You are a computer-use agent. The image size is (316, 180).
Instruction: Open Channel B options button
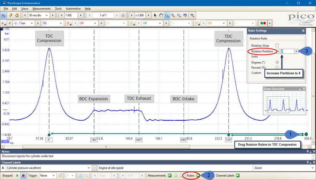(69, 23)
